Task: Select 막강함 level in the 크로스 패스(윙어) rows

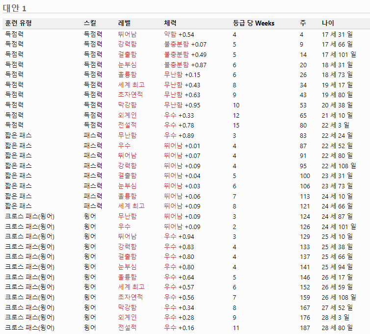Action: pos(128,308)
